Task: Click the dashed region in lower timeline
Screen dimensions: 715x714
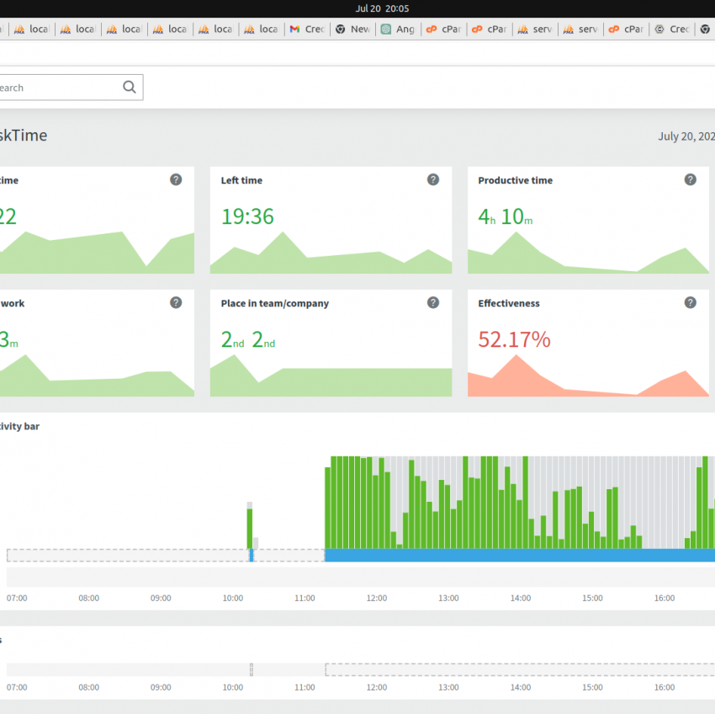Action: 520,669
